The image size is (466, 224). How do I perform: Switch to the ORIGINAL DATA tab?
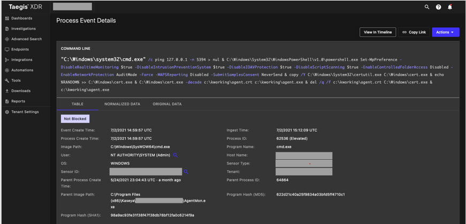pyautogui.click(x=167, y=104)
